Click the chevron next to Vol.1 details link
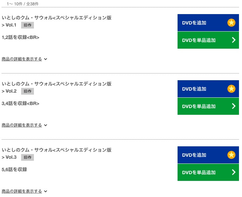This screenshot has width=242, height=197. (46, 59)
